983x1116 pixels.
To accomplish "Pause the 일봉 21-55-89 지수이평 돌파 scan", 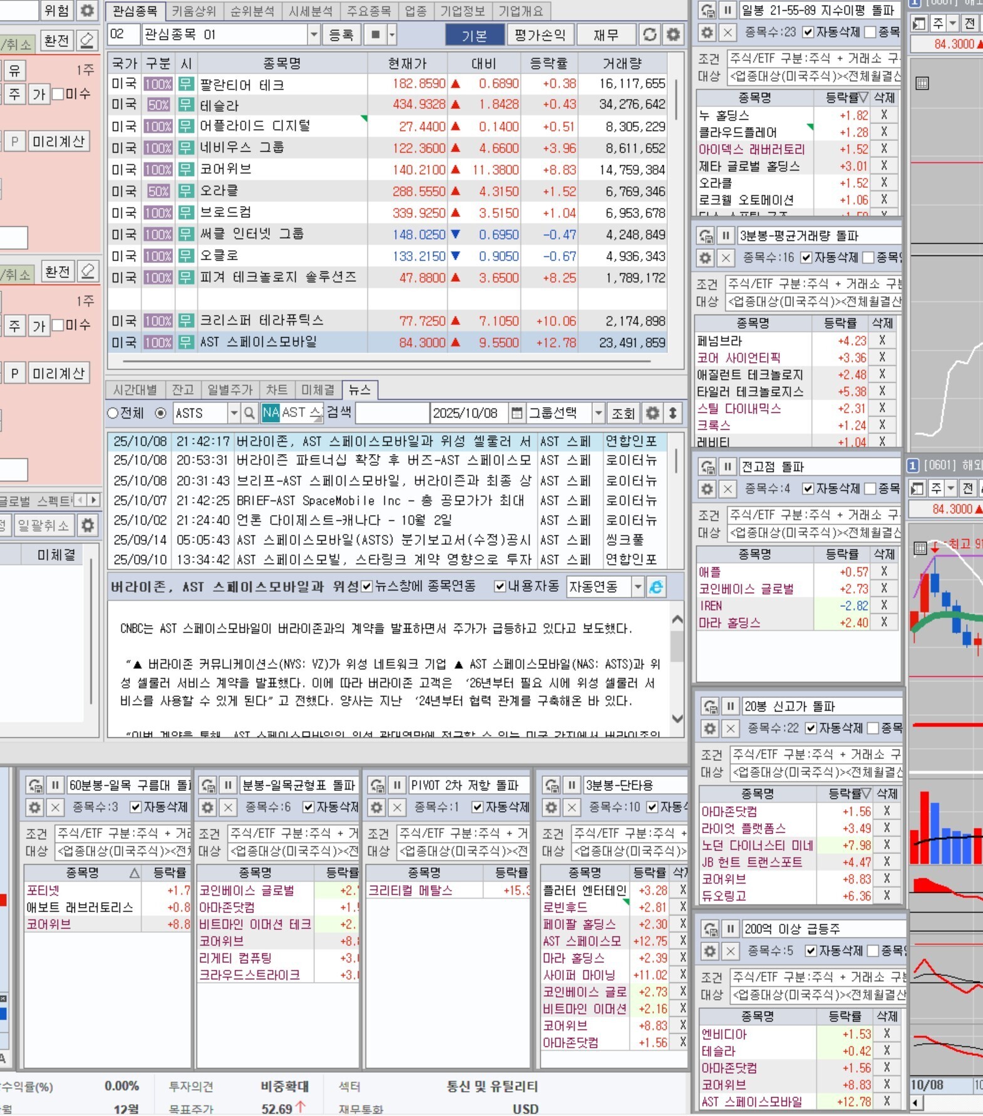I will click(x=728, y=11).
